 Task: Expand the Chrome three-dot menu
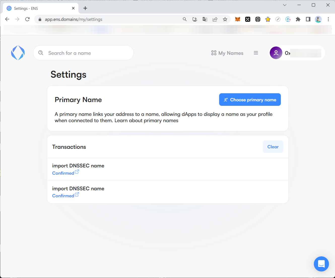(328, 19)
